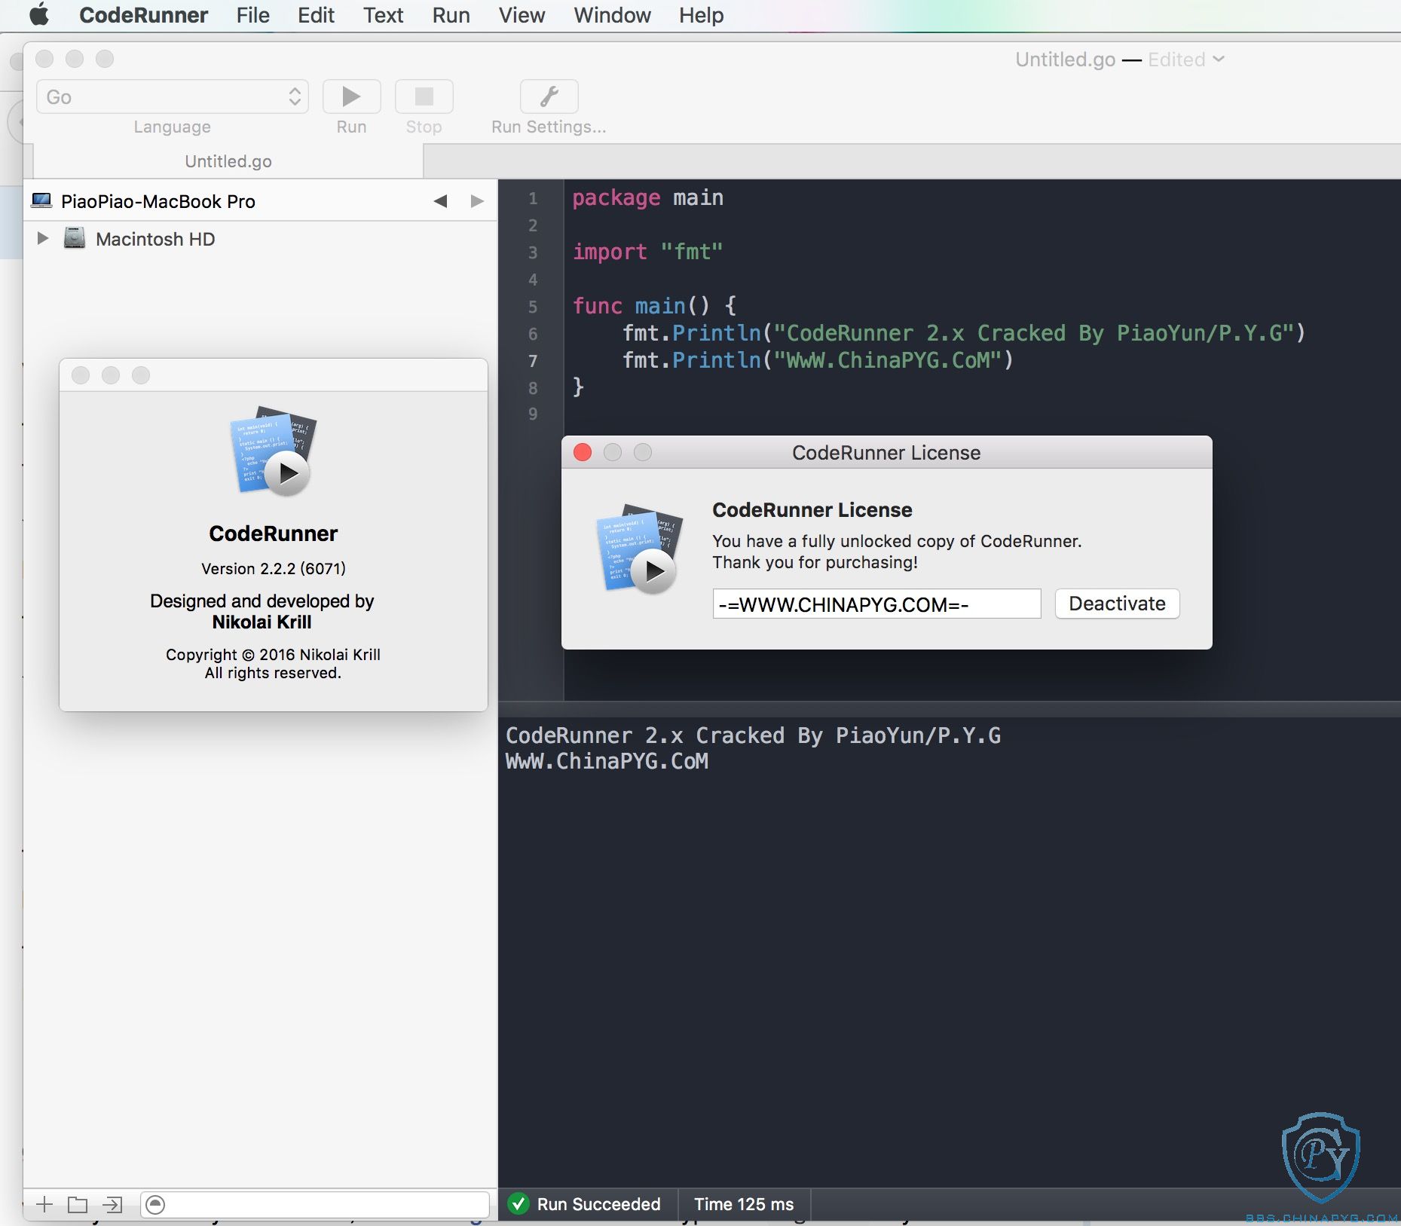1401x1226 pixels.
Task: Click PiaoPiao-MacBook Pro path label
Action: pos(158,201)
